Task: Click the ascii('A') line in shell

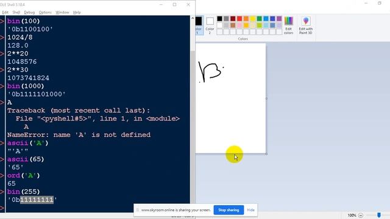Action: pyautogui.click(x=27, y=143)
